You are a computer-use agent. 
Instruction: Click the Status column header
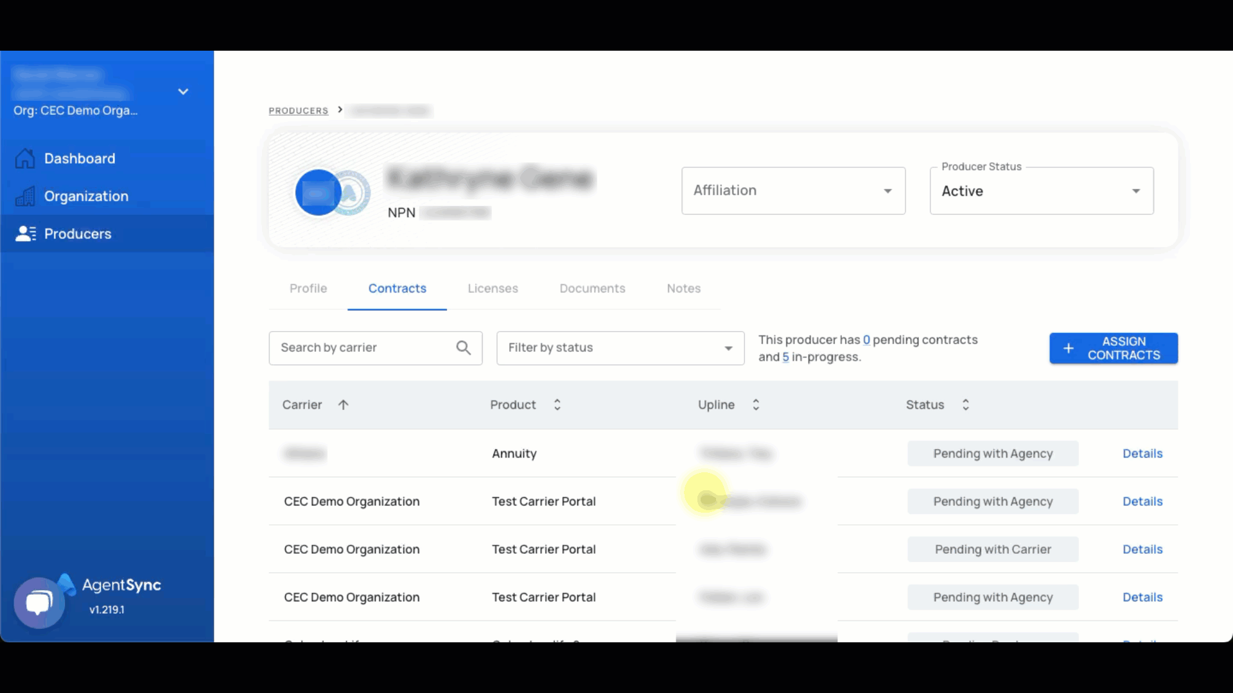coord(925,405)
